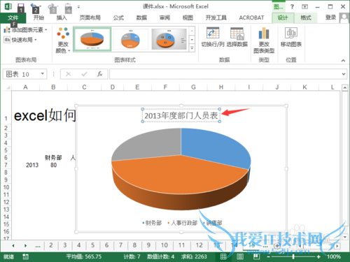Click the Help question mark icon

292,6
